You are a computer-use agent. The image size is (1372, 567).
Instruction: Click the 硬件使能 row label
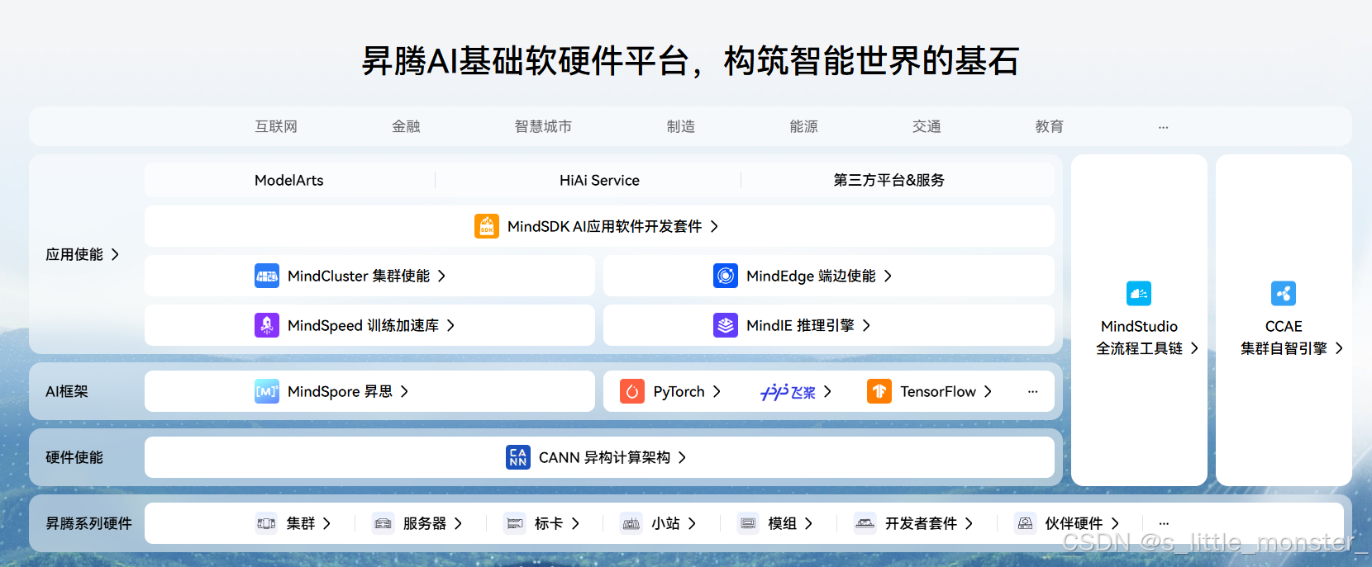coord(74,457)
